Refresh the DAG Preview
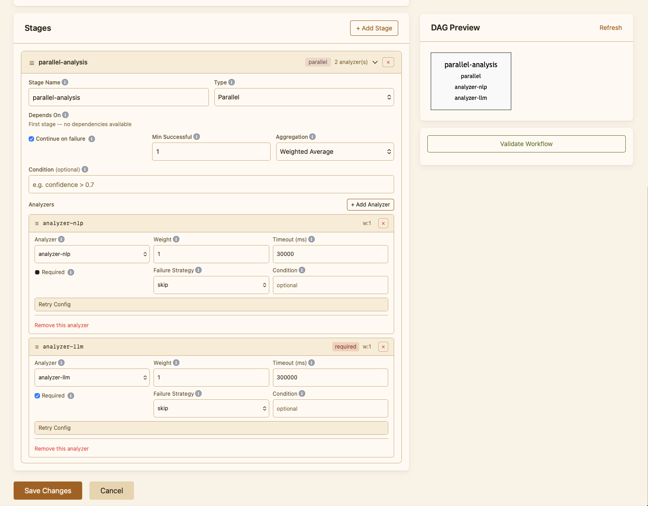The image size is (648, 506). (x=610, y=28)
